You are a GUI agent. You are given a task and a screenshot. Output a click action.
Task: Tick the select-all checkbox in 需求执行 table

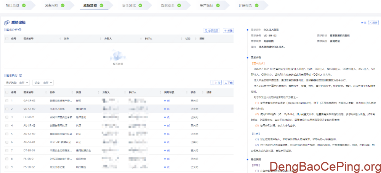[7, 92]
